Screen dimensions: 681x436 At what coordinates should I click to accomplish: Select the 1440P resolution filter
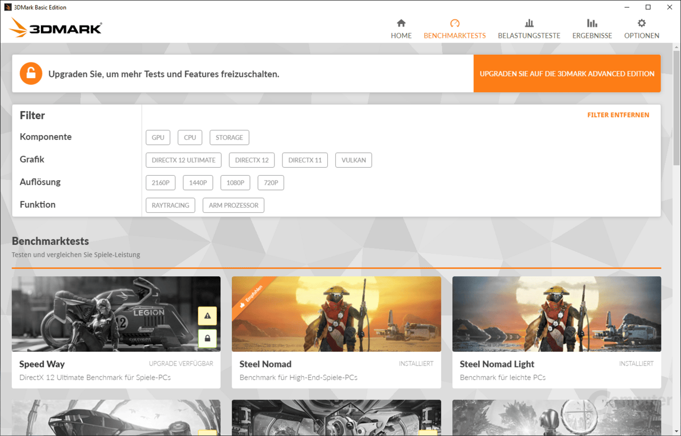pos(198,183)
